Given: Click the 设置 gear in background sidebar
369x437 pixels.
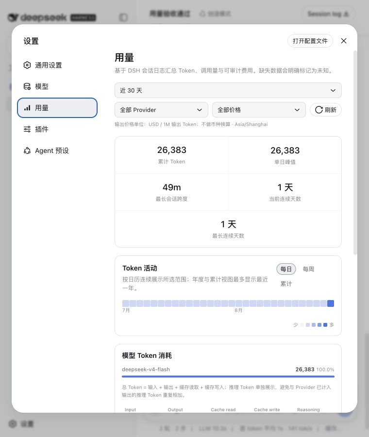Looking at the screenshot, I should coord(13,424).
